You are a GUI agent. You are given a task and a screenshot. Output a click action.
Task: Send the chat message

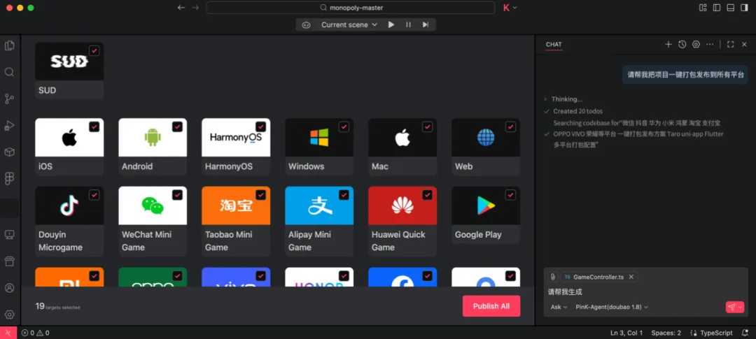click(x=732, y=308)
